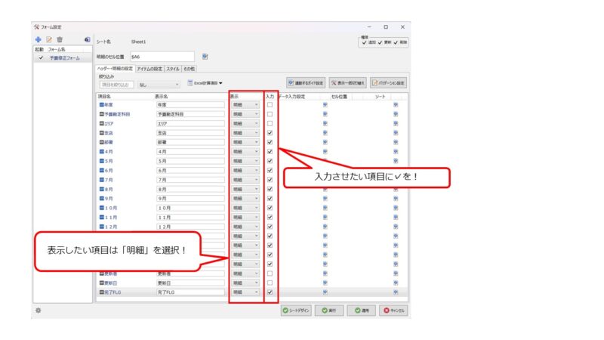Click data input setting icon for 完了FLG row
Viewport: 604px width, 340px height.
(325, 292)
